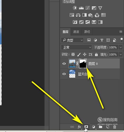Viewport: 124px width, 132px height.
Task: Add a Vibrance adjustment
Action: (x=100, y=8)
